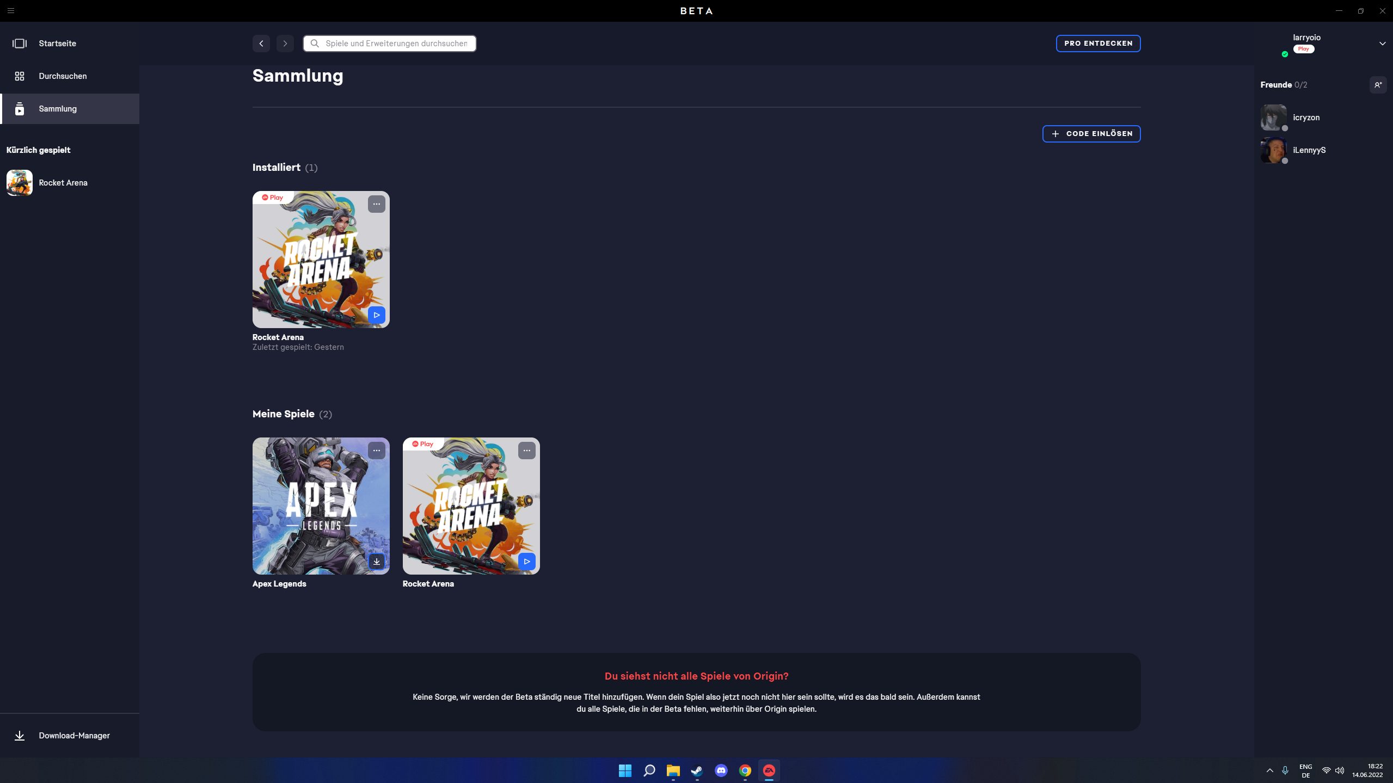Click the Wi-Fi tray icon

[x=1326, y=770]
